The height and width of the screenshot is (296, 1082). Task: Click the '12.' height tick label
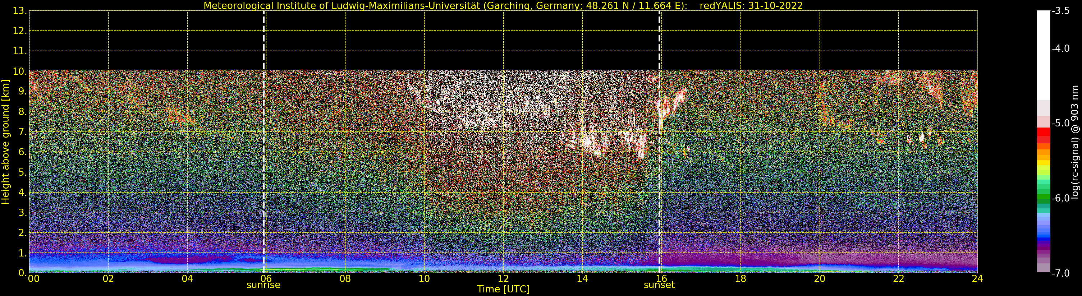coord(20,31)
